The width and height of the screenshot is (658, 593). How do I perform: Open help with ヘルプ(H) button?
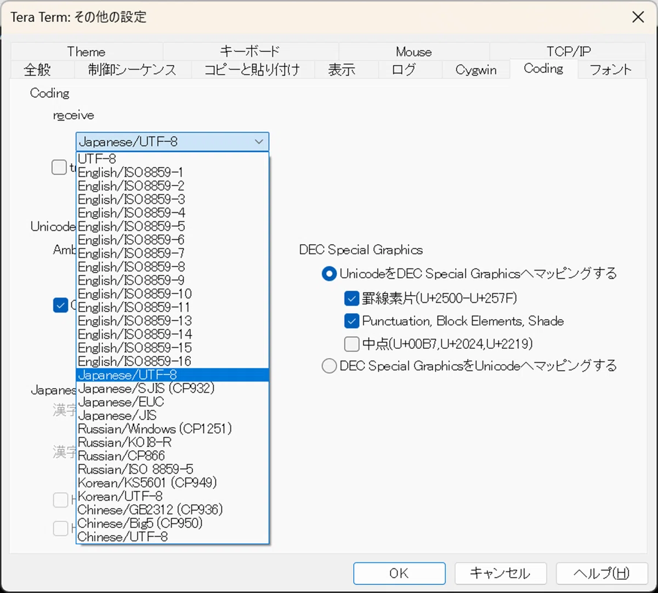[602, 573]
